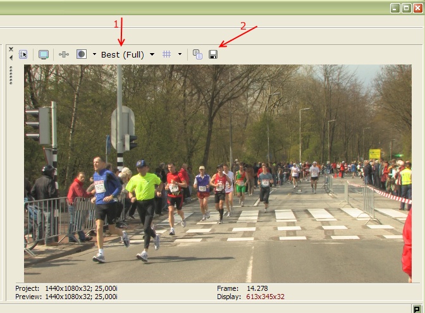
Task: Click the bottom-right status bar icon
Action: 417,308
